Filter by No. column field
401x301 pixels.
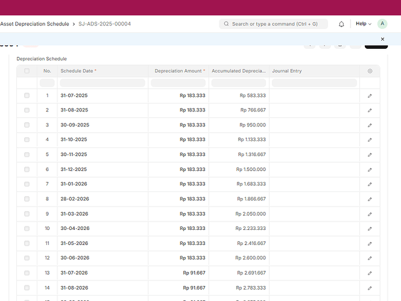47,82
